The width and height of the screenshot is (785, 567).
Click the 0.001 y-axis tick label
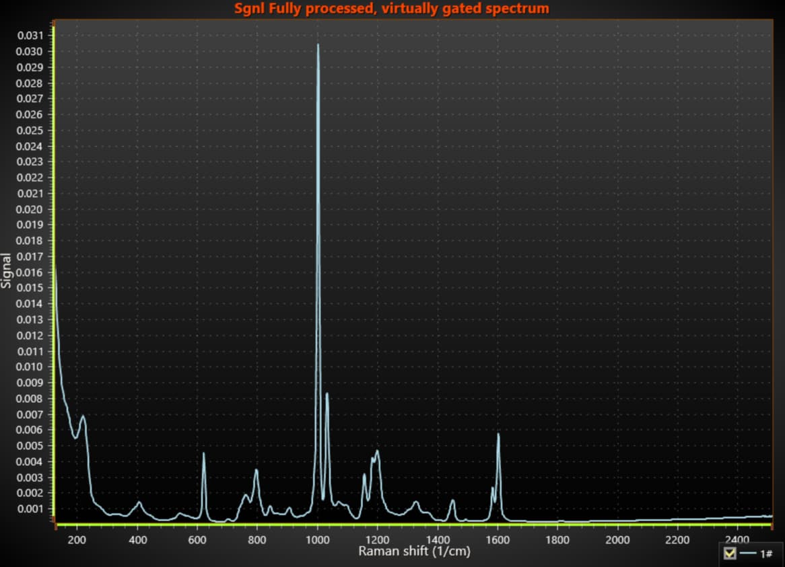coord(30,508)
